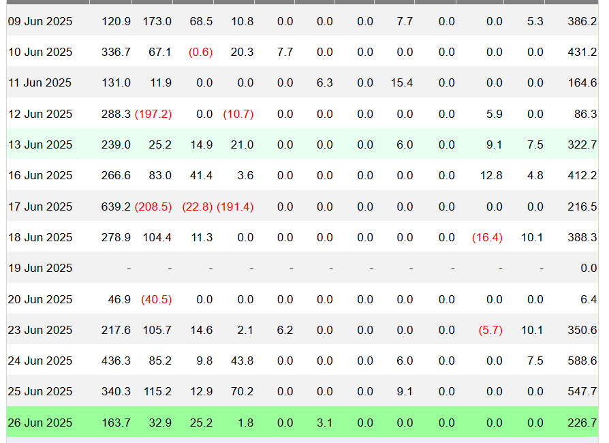
Task: Select the 21.0 cell
Action: [x=242, y=144]
